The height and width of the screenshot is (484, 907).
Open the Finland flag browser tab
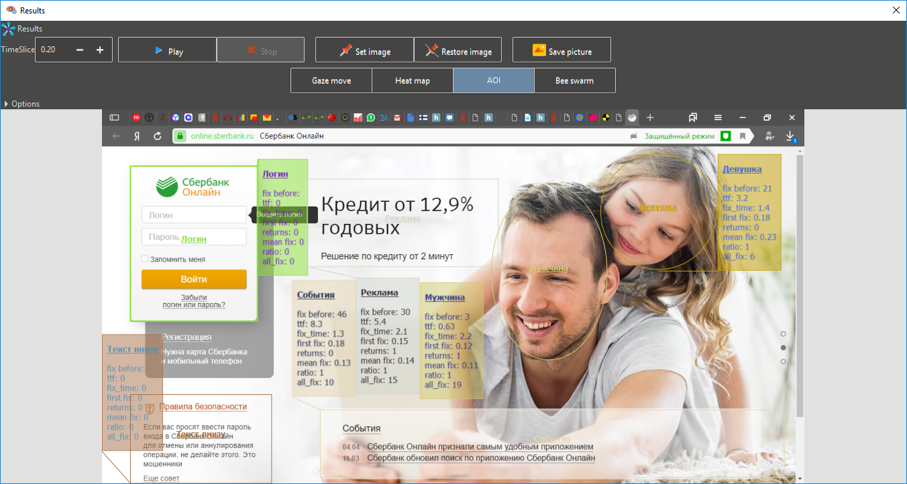pyautogui.click(x=423, y=117)
